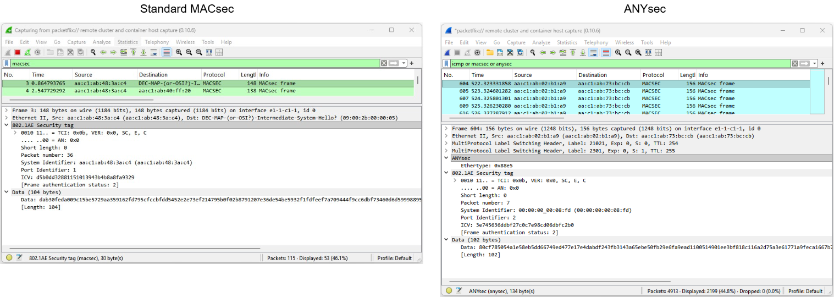Click the filter bookmark icon in the ANYsec window
This screenshot has height=297, width=834.
coord(446,64)
